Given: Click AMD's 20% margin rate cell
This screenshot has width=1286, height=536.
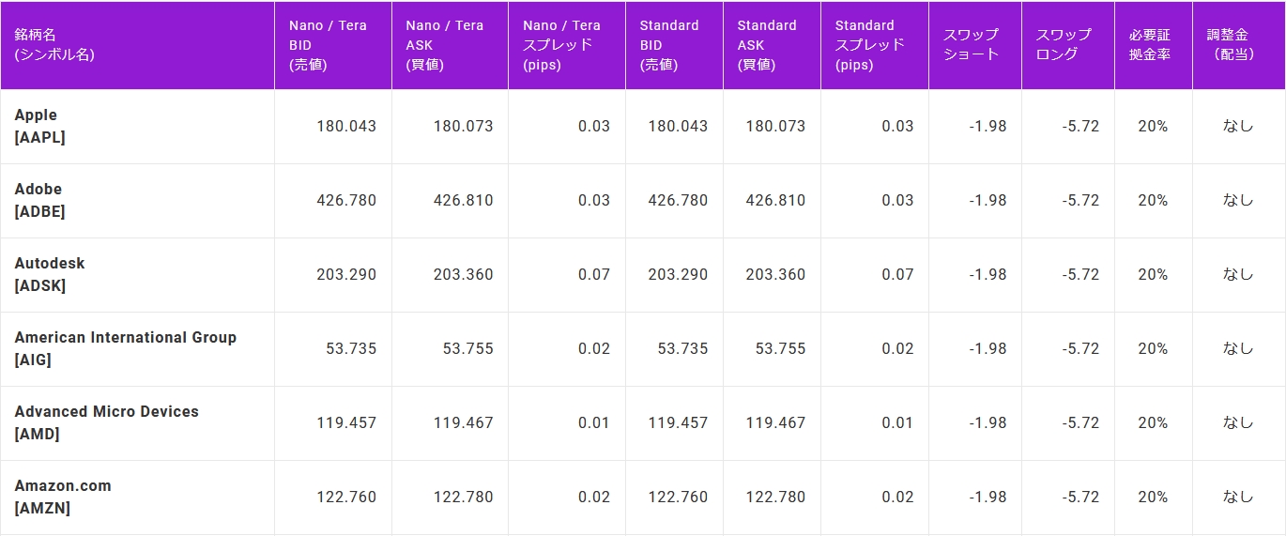Looking at the screenshot, I should (1153, 422).
